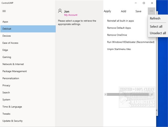
Task: Select Run Windows10Debloater (Recommended)
Action: tap(131, 42)
